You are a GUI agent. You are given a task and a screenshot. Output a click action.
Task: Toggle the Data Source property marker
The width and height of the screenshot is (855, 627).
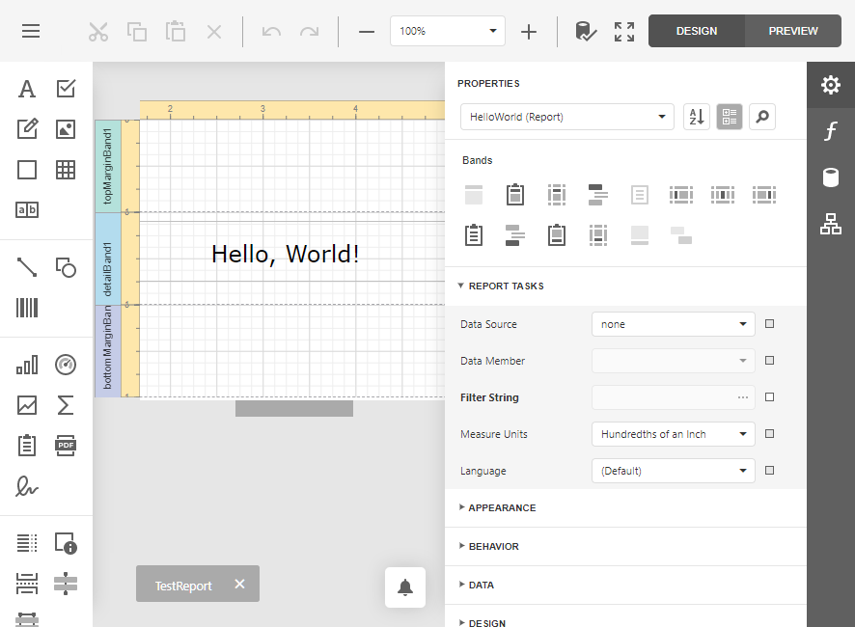[769, 324]
